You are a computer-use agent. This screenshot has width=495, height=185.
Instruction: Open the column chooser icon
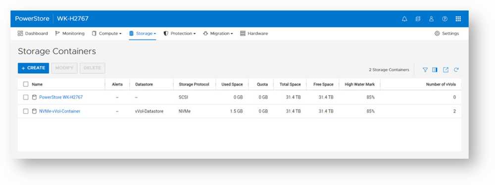coord(435,70)
